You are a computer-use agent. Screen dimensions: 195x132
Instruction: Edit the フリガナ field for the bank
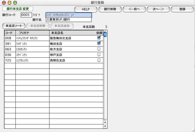(x=68, y=15)
